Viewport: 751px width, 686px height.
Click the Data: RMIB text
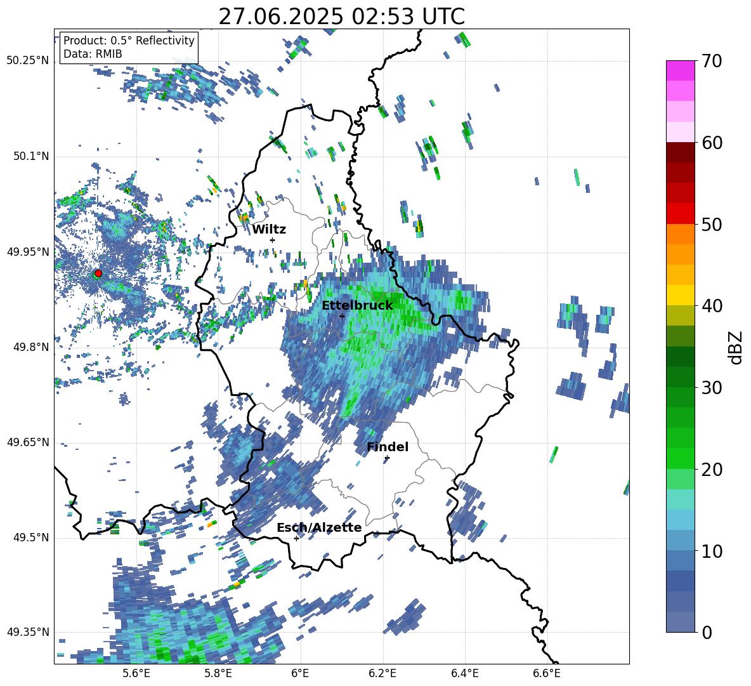pos(93,54)
